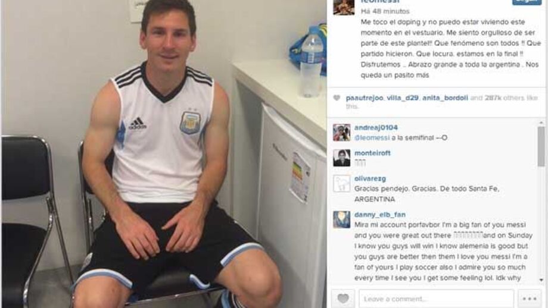Click the comments scrollbar thumb

coord(541,146)
